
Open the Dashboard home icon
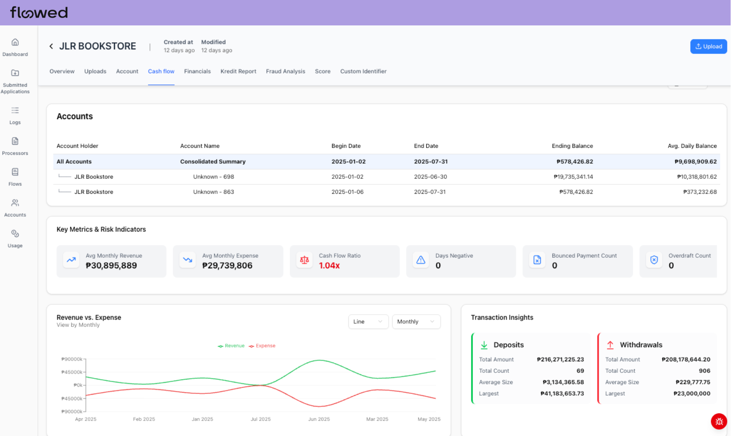[15, 42]
